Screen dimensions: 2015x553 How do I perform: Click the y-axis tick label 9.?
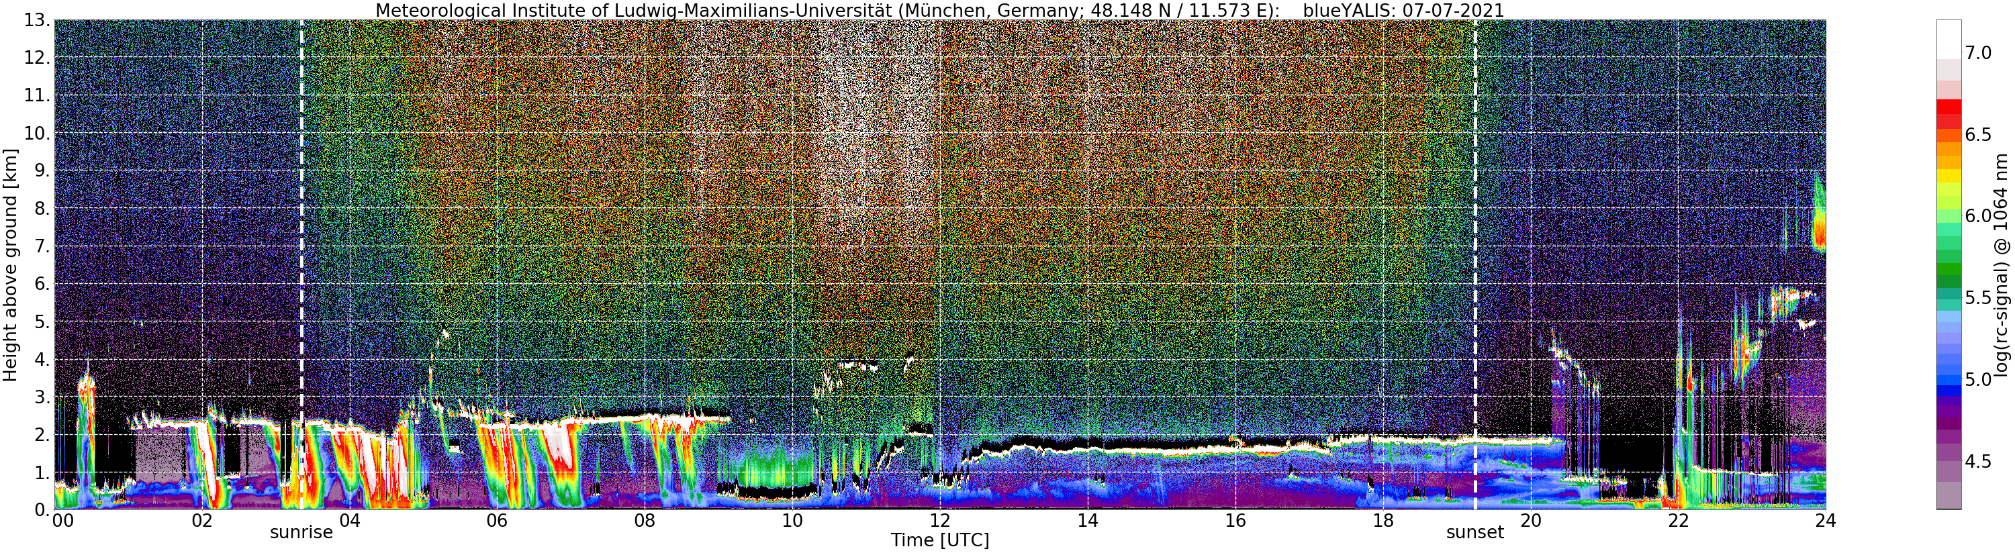(x=42, y=170)
